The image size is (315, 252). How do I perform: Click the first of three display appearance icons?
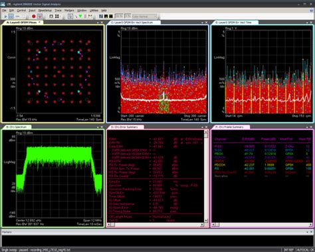point(101,17)
